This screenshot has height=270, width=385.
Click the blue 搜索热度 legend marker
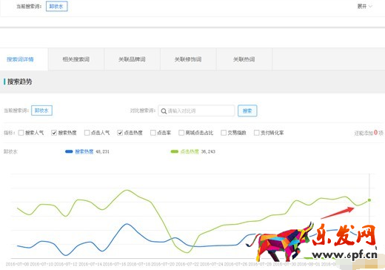pyautogui.click(x=69, y=151)
